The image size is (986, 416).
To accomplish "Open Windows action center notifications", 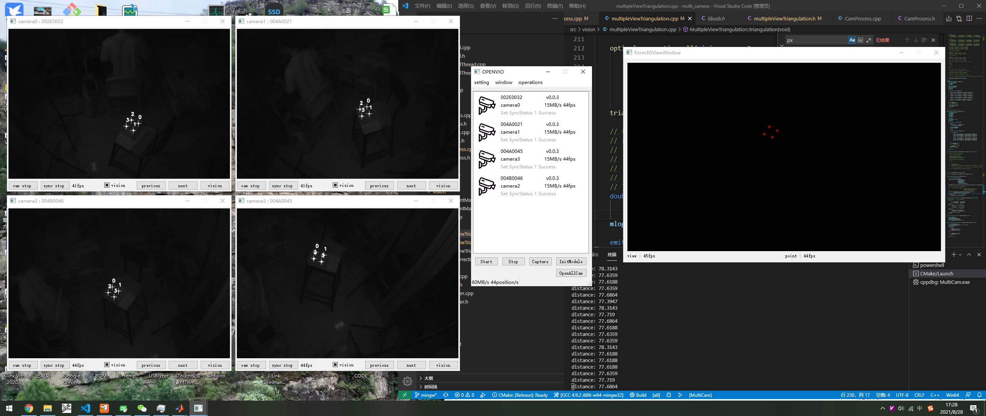I will (974, 409).
